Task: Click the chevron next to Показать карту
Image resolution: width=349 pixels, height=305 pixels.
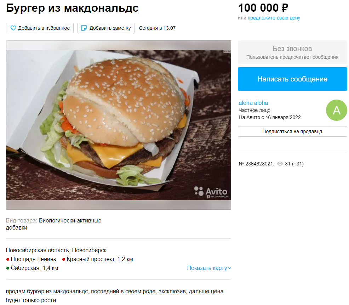Action: click(229, 268)
